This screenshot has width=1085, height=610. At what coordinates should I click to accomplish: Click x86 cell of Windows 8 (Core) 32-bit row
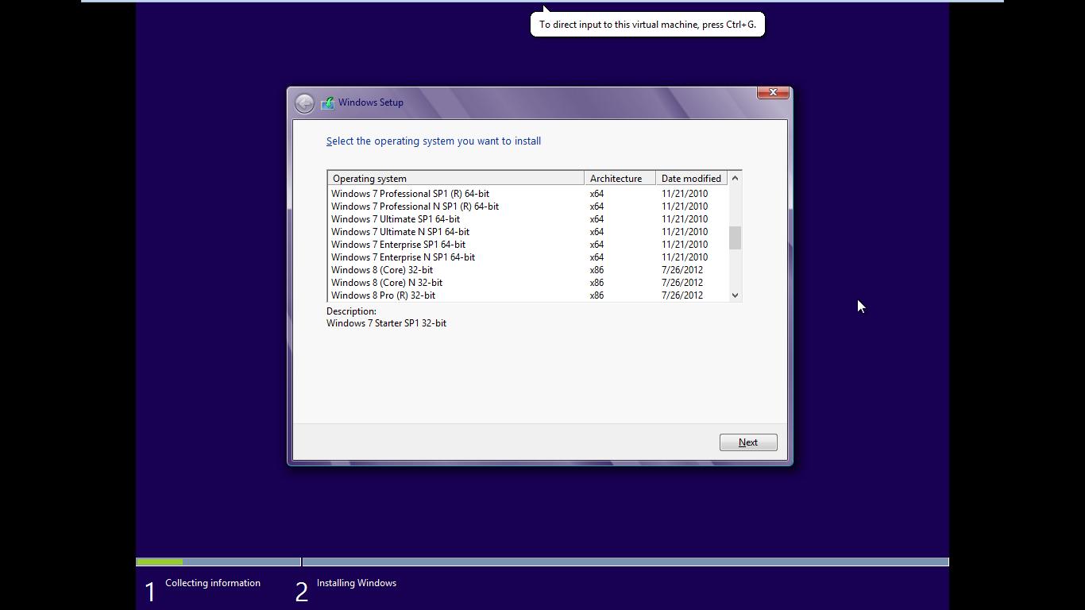click(597, 270)
